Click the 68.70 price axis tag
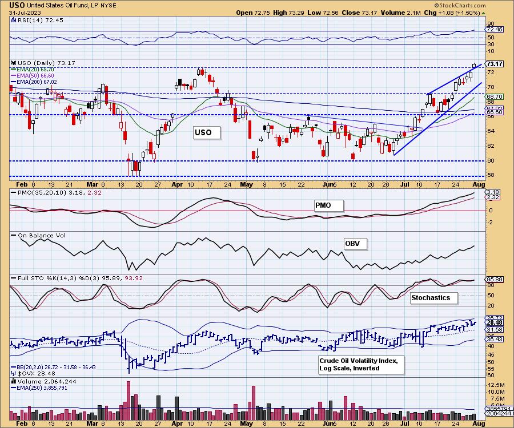514x428 pixels. coord(495,96)
